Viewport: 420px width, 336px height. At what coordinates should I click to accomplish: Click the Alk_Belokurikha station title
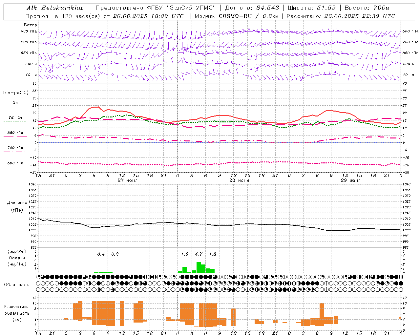(x=55, y=8)
